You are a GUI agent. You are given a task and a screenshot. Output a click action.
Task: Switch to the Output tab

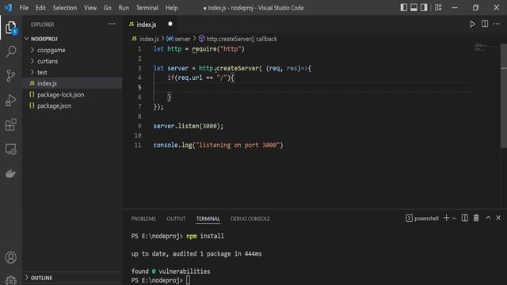click(176, 218)
